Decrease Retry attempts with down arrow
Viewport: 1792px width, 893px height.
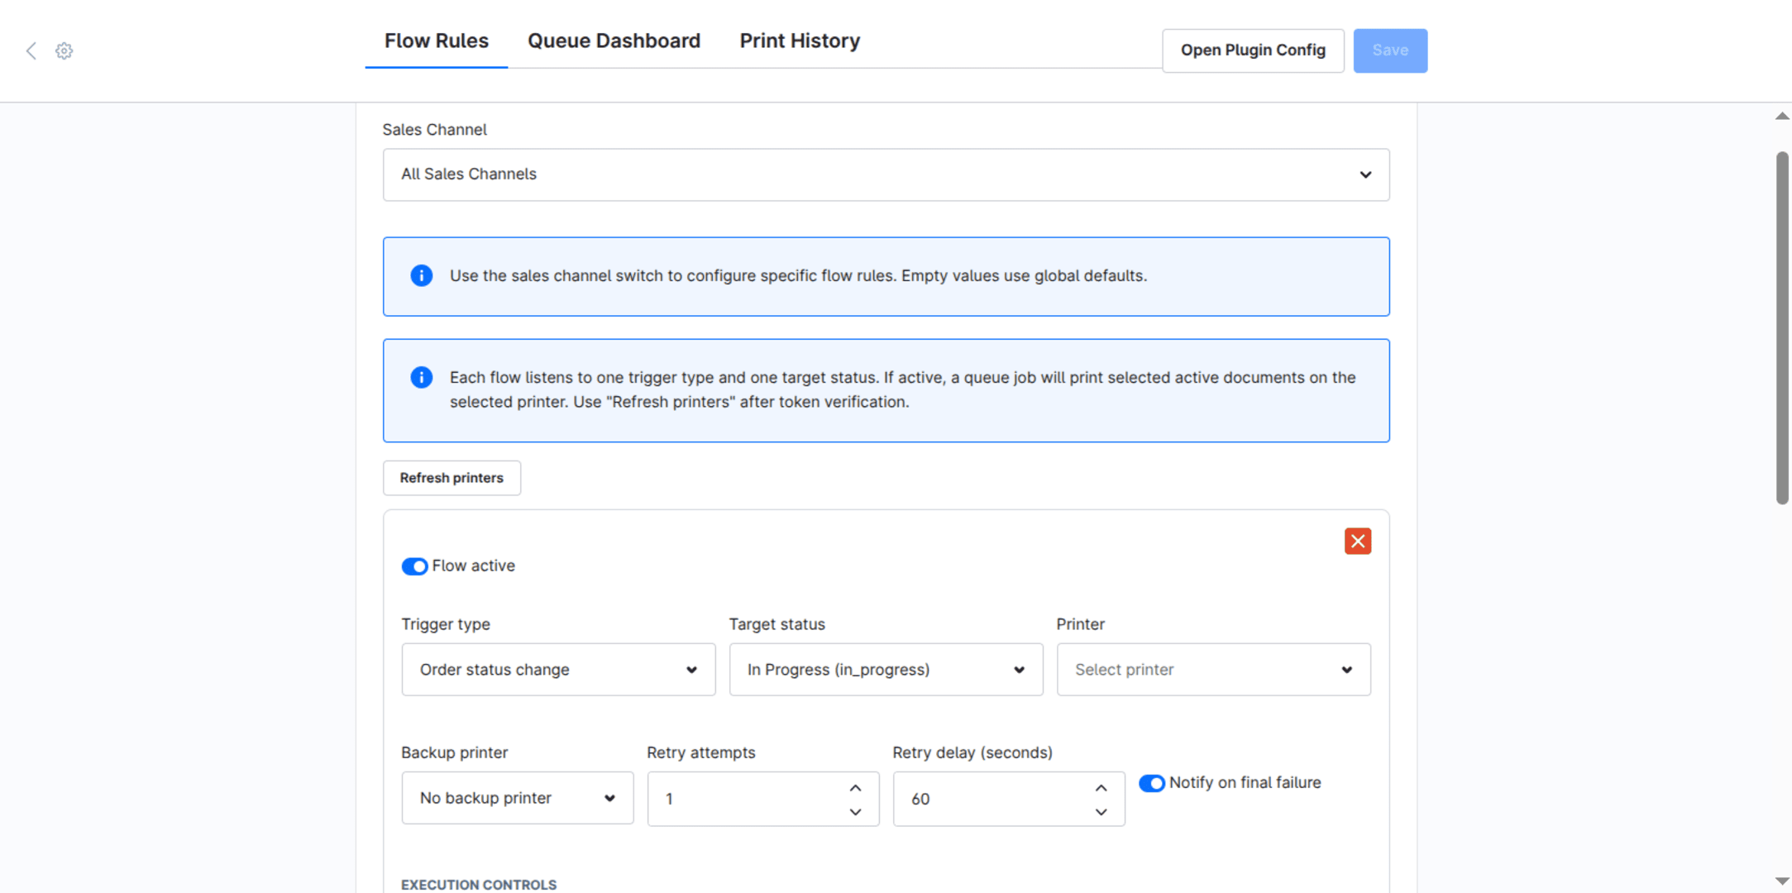(x=855, y=812)
